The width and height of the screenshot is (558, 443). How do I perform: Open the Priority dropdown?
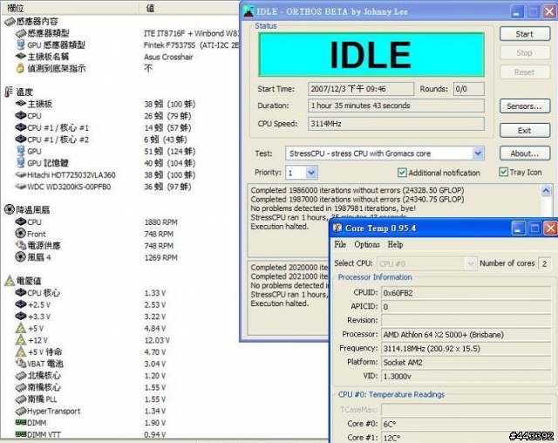click(x=311, y=173)
